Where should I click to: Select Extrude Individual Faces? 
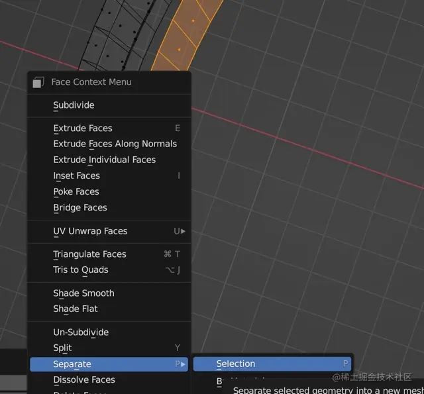coord(109,160)
